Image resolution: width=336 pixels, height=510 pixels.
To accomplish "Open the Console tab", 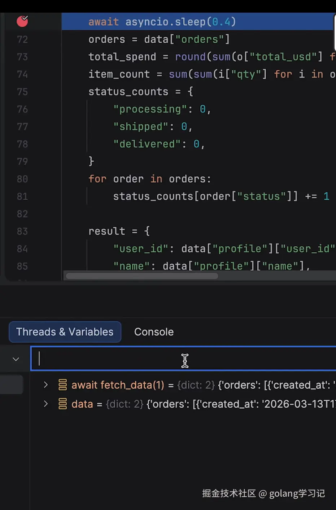I will pyautogui.click(x=154, y=332).
